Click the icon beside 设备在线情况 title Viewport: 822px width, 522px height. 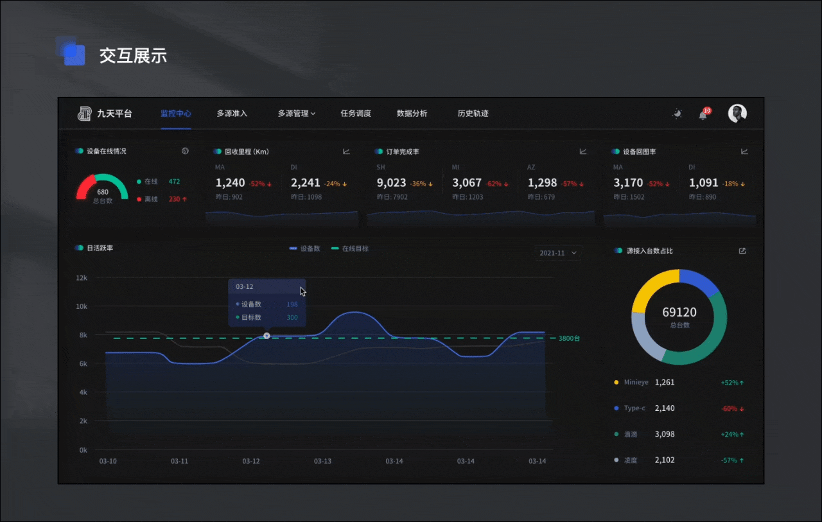pos(185,151)
